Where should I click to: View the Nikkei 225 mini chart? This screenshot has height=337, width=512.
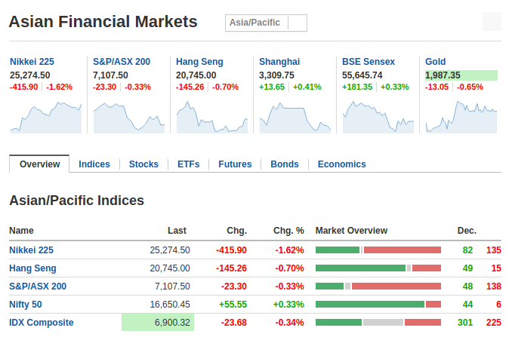[x=46, y=118]
